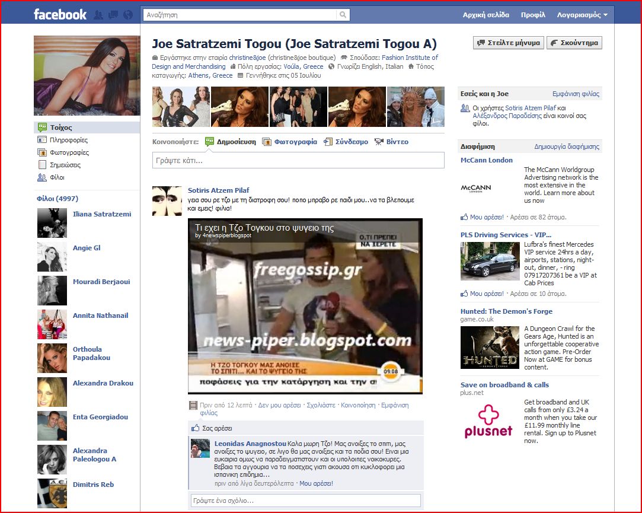
Task: Open notifications globe icon
Action: point(128,15)
